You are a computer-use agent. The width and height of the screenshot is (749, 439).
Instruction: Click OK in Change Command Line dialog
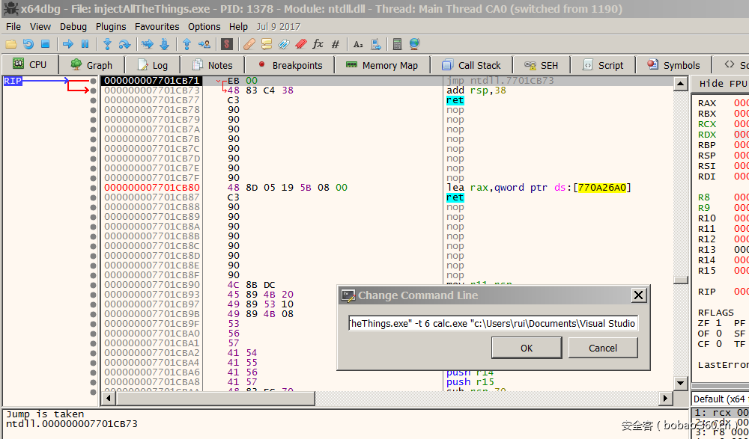pyautogui.click(x=527, y=348)
